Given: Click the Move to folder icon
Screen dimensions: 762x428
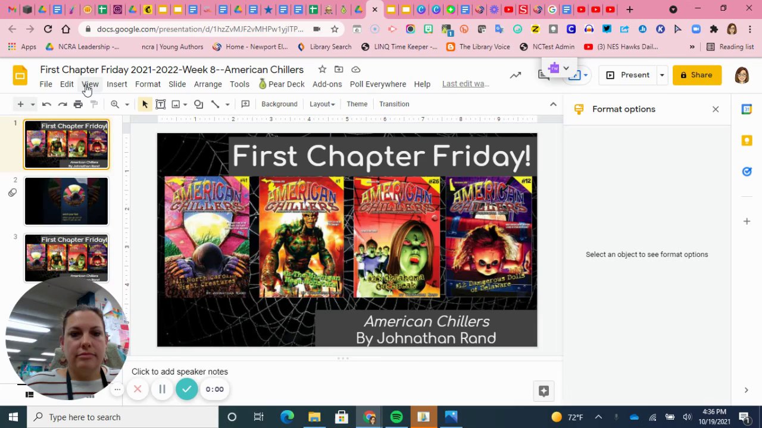Looking at the screenshot, I should (x=339, y=70).
